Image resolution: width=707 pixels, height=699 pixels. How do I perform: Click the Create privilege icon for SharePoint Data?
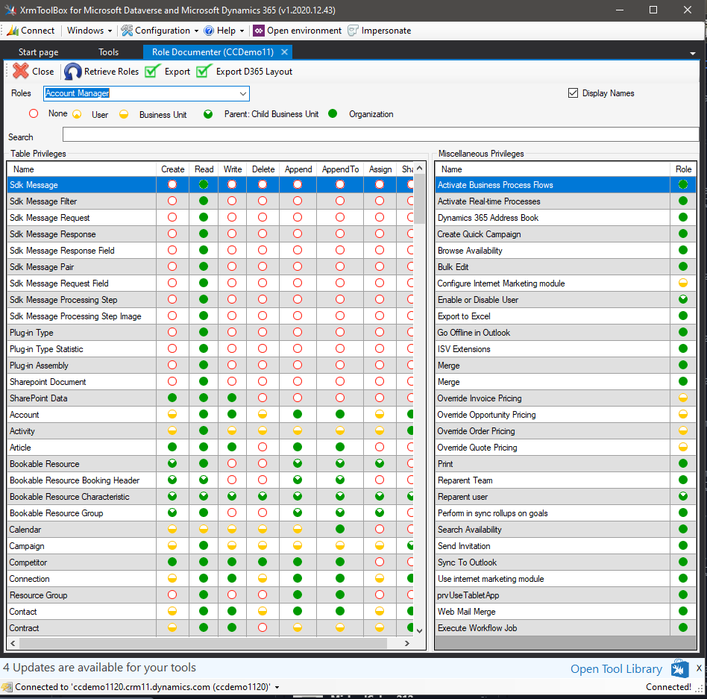[172, 398]
